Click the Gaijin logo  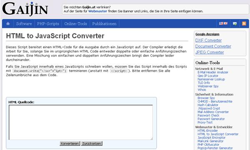tap(25, 9)
